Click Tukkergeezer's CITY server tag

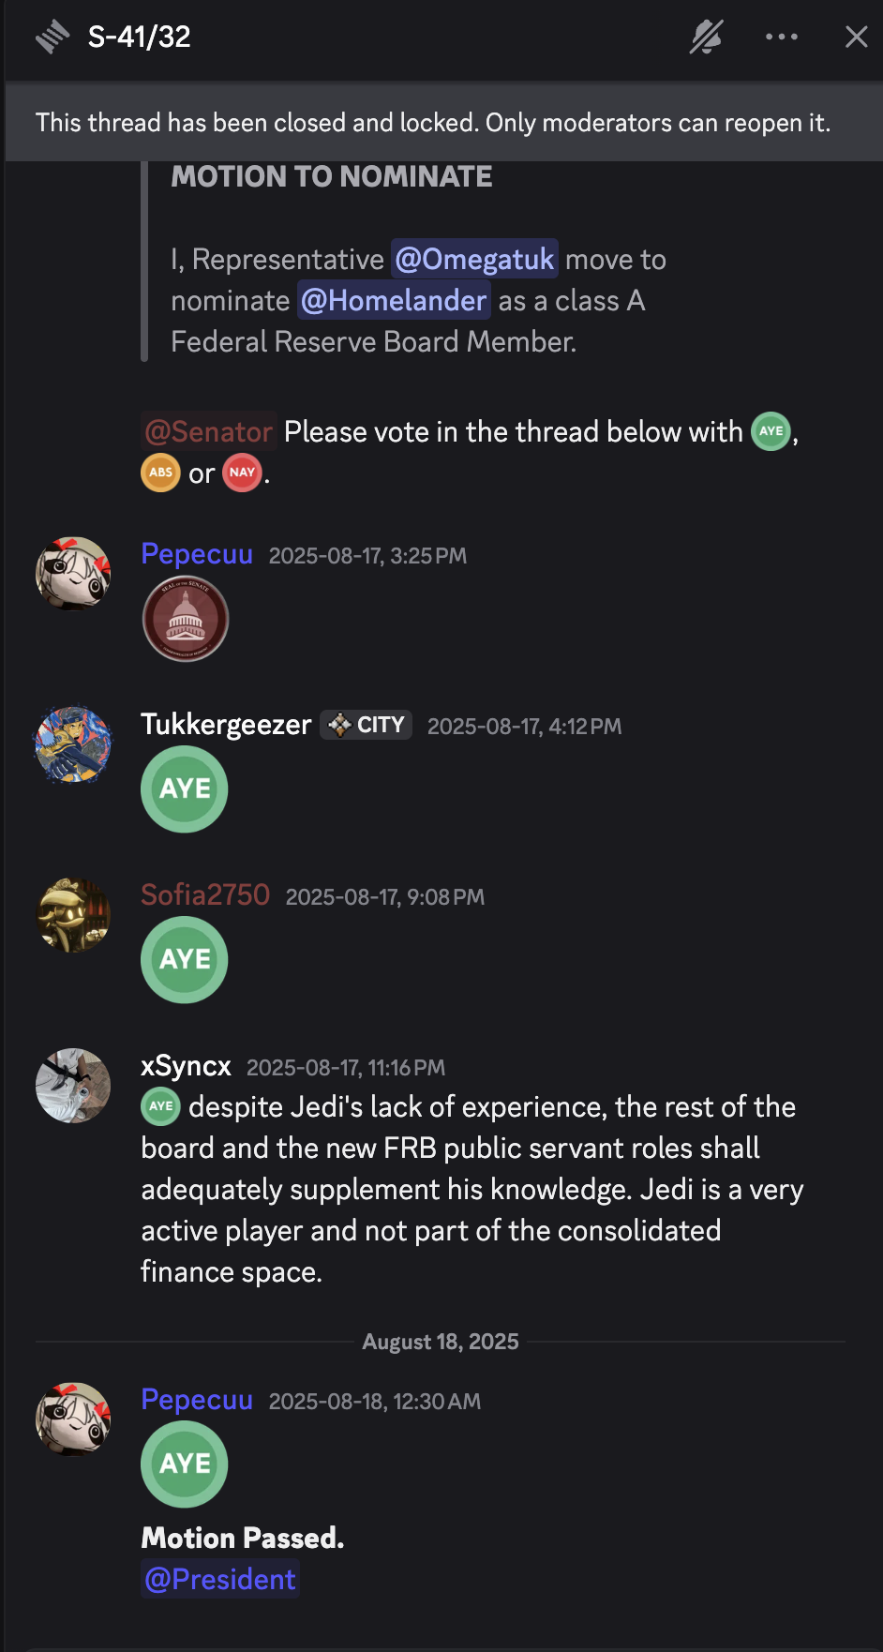click(x=367, y=725)
